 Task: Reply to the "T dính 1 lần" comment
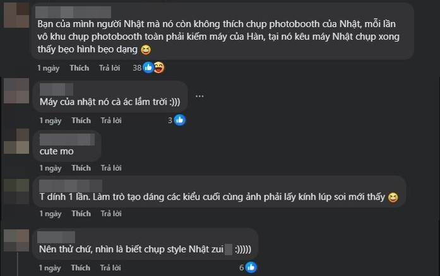(111, 214)
